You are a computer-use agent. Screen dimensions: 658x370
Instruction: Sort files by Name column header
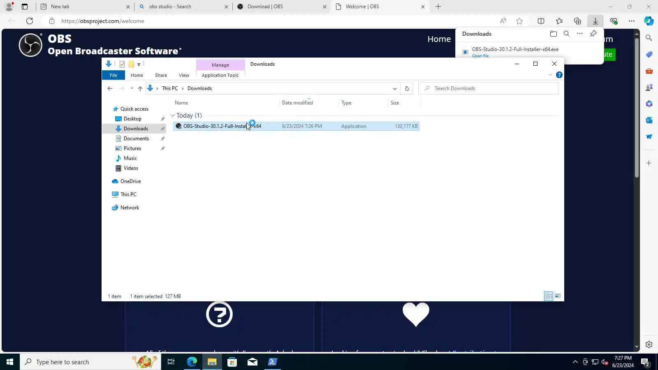(x=225, y=103)
